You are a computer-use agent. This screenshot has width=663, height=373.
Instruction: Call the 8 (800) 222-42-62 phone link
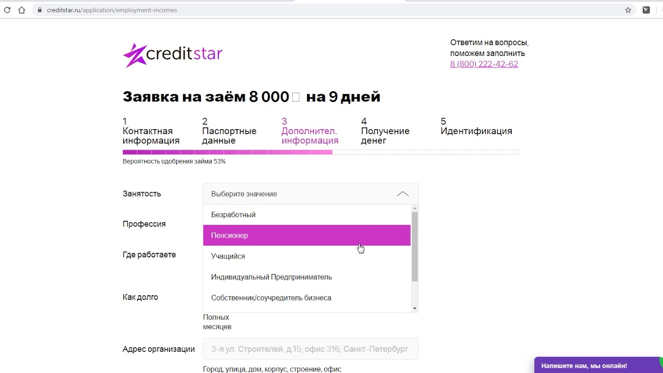click(484, 64)
